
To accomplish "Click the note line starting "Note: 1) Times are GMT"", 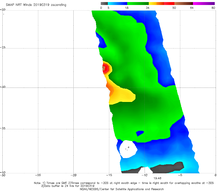I will [124, 183].
